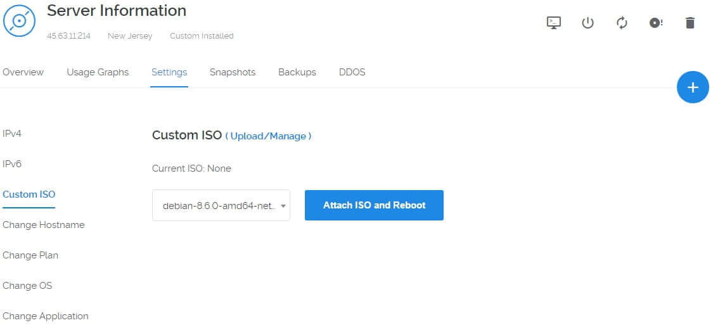Open the Snapshots tab
The height and width of the screenshot is (325, 713).
(x=233, y=72)
